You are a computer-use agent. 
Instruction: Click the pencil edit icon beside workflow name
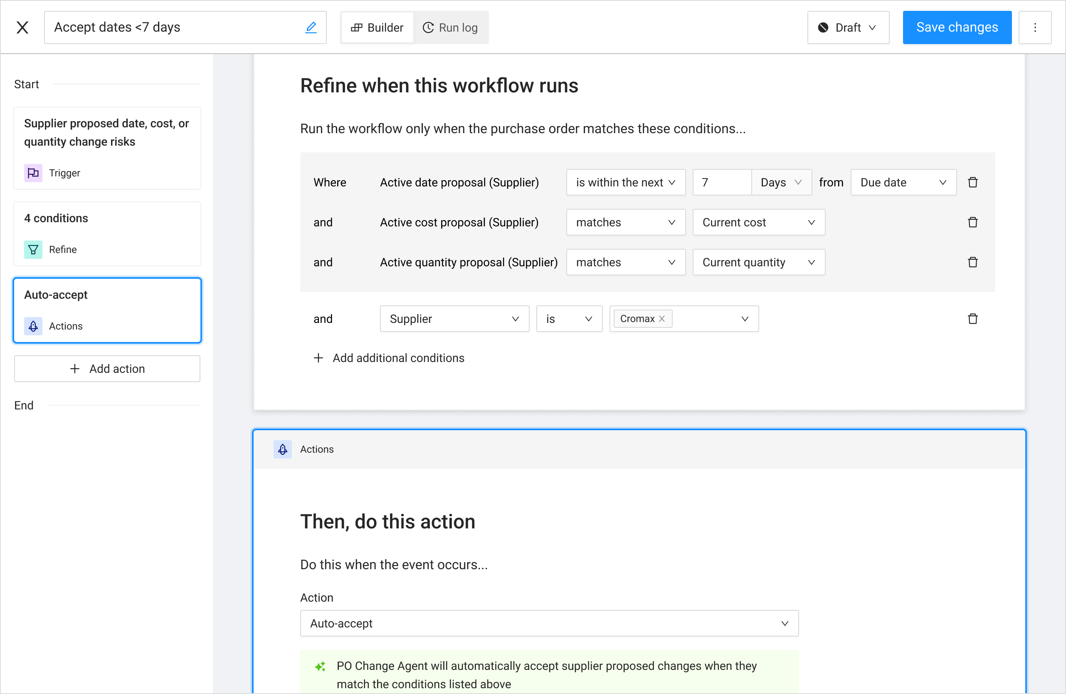tap(311, 27)
